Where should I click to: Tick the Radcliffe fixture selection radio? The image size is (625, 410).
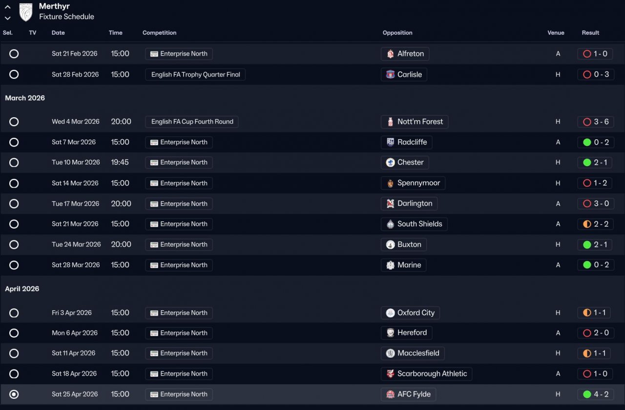(14, 142)
